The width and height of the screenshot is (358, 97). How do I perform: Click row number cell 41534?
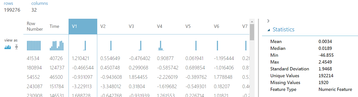pos(33,59)
